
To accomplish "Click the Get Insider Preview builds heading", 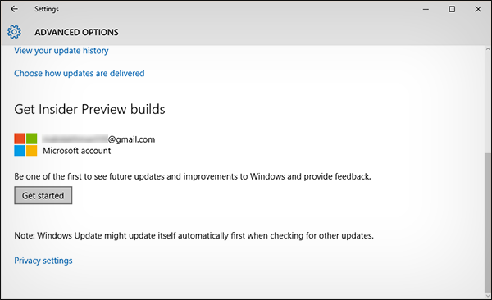I will coord(89,109).
